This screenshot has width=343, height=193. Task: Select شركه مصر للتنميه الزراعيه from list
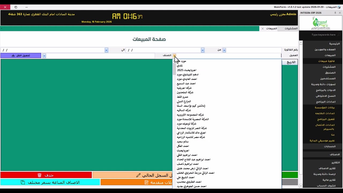(191, 137)
